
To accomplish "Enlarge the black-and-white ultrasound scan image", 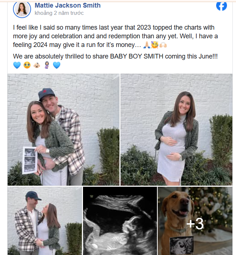I will (120, 221).
